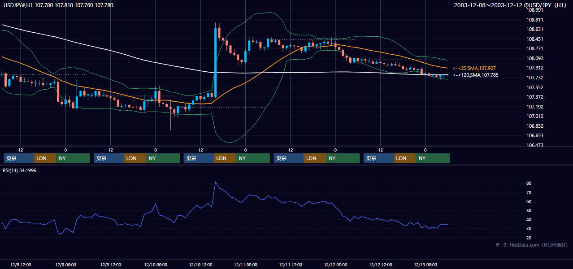Image resolution: width=573 pixels, height=269 pixels.
Task: Click RSI scale value 40
Action: click(x=529, y=219)
